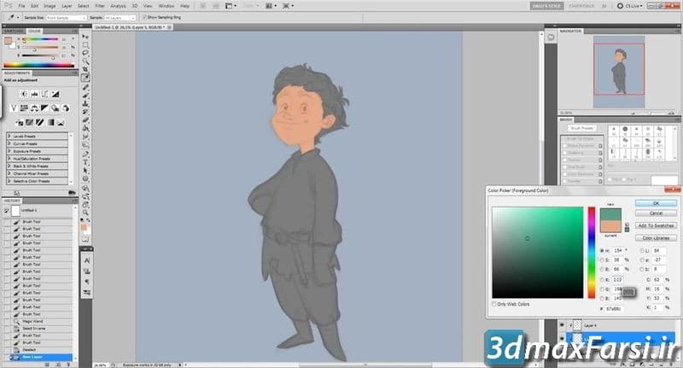Select the H radio button in Color Picker
Screen dimensions: 683x368
pos(601,250)
